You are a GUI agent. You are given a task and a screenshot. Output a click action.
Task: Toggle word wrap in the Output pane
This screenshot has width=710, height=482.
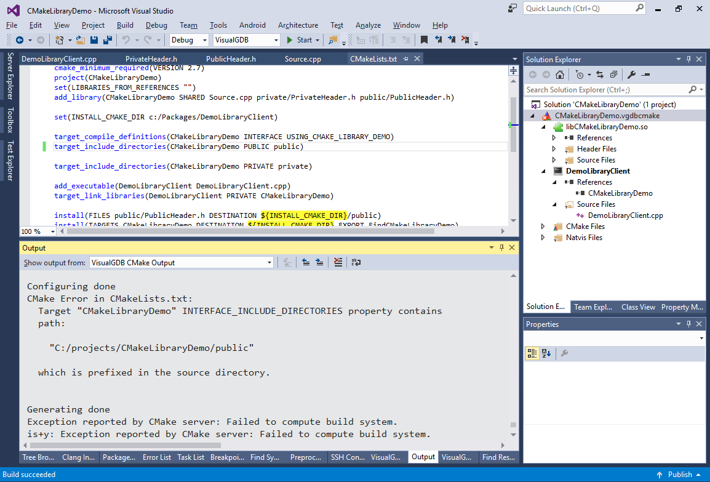click(356, 262)
